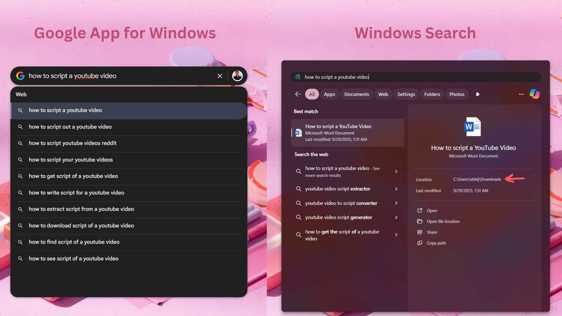
Task: Click the Share action
Action: pos(432,232)
